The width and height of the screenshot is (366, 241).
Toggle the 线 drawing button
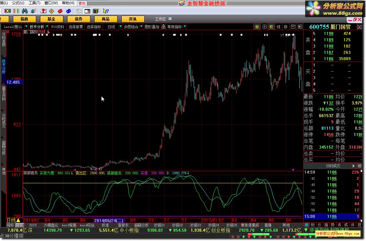[279, 27]
